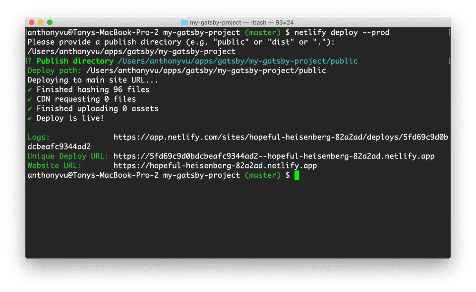Click the 'Finished uploading 0 assets' line
The image size is (476, 292).
tap(93, 109)
